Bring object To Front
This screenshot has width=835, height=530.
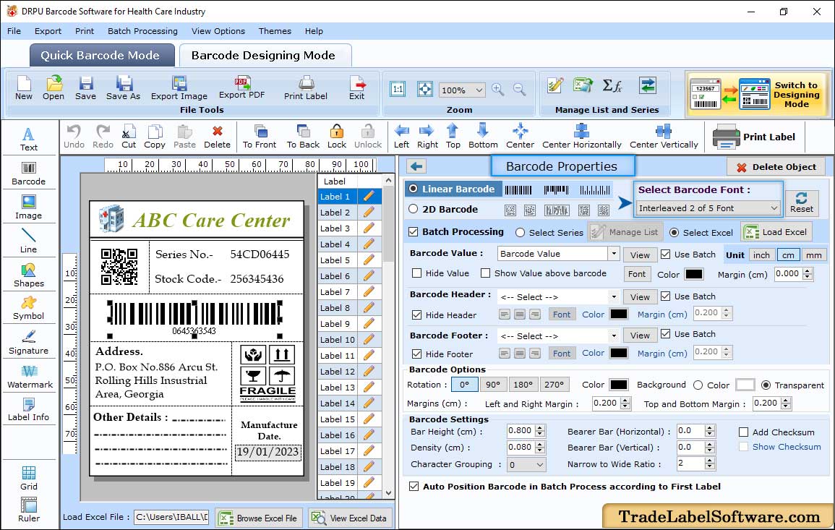click(260, 137)
